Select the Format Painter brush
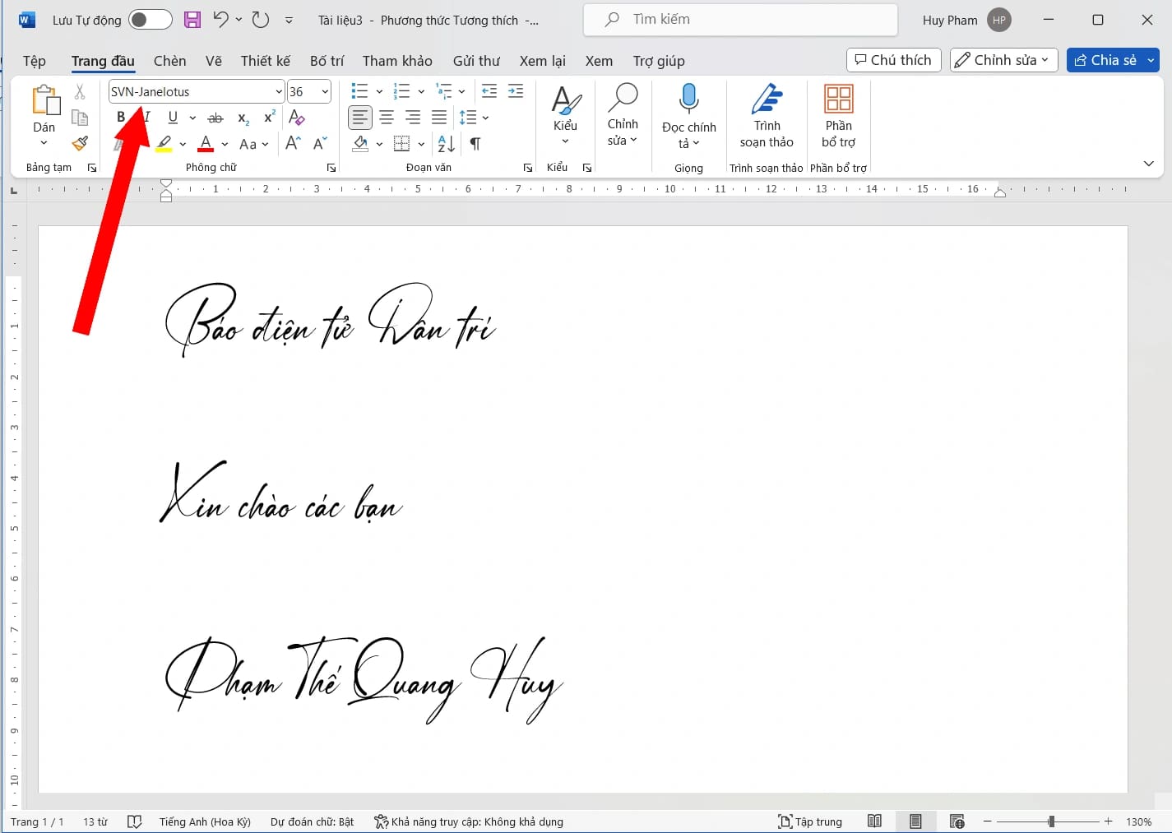Viewport: 1172px width, 833px height. (x=80, y=144)
